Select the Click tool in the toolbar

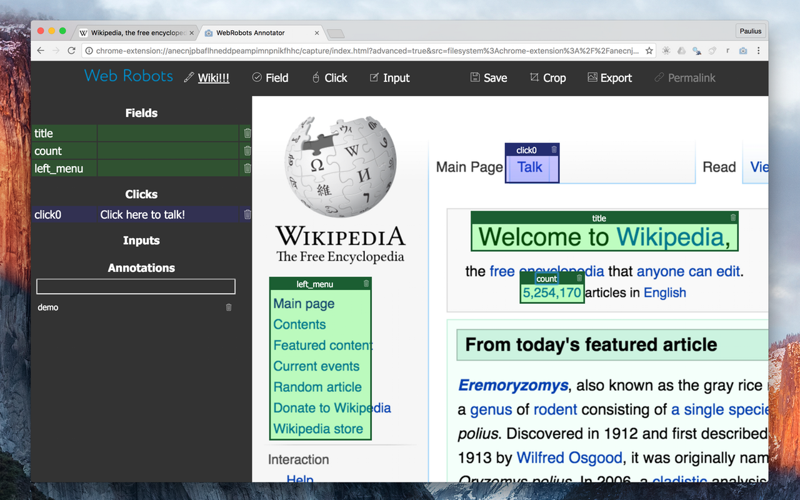(x=329, y=77)
